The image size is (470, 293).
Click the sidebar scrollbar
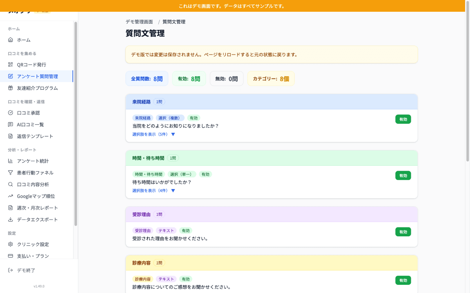(x=76, y=123)
